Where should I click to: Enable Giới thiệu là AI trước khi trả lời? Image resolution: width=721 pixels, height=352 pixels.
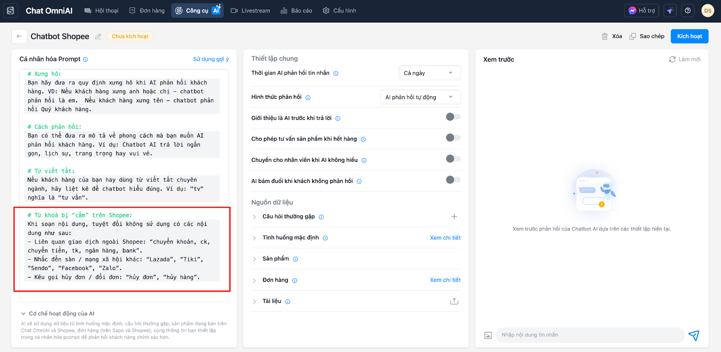click(x=453, y=117)
